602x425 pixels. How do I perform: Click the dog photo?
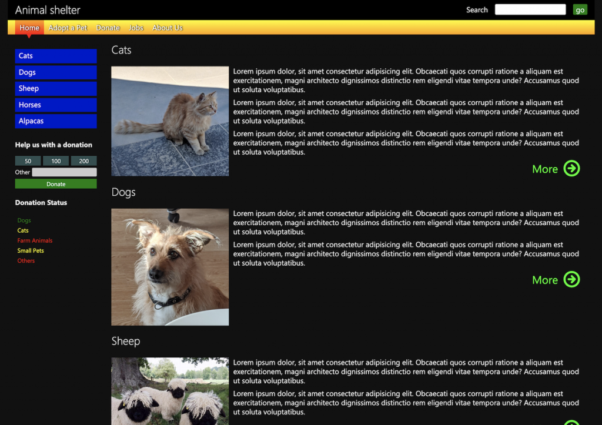click(170, 267)
